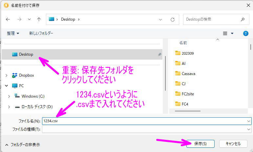Go up one folder level
This screenshot has height=152, width=253.
39,19
